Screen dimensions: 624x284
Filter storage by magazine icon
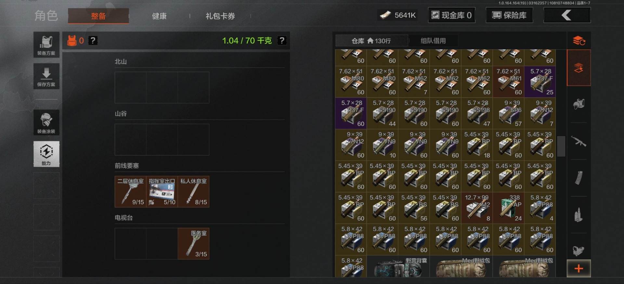point(578,178)
